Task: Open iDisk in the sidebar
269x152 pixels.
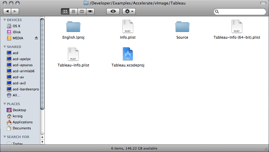Action: pyautogui.click(x=14, y=32)
